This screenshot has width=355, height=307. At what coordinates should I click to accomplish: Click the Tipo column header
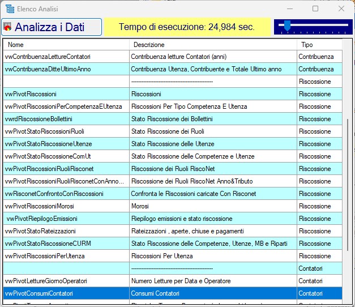coord(319,45)
